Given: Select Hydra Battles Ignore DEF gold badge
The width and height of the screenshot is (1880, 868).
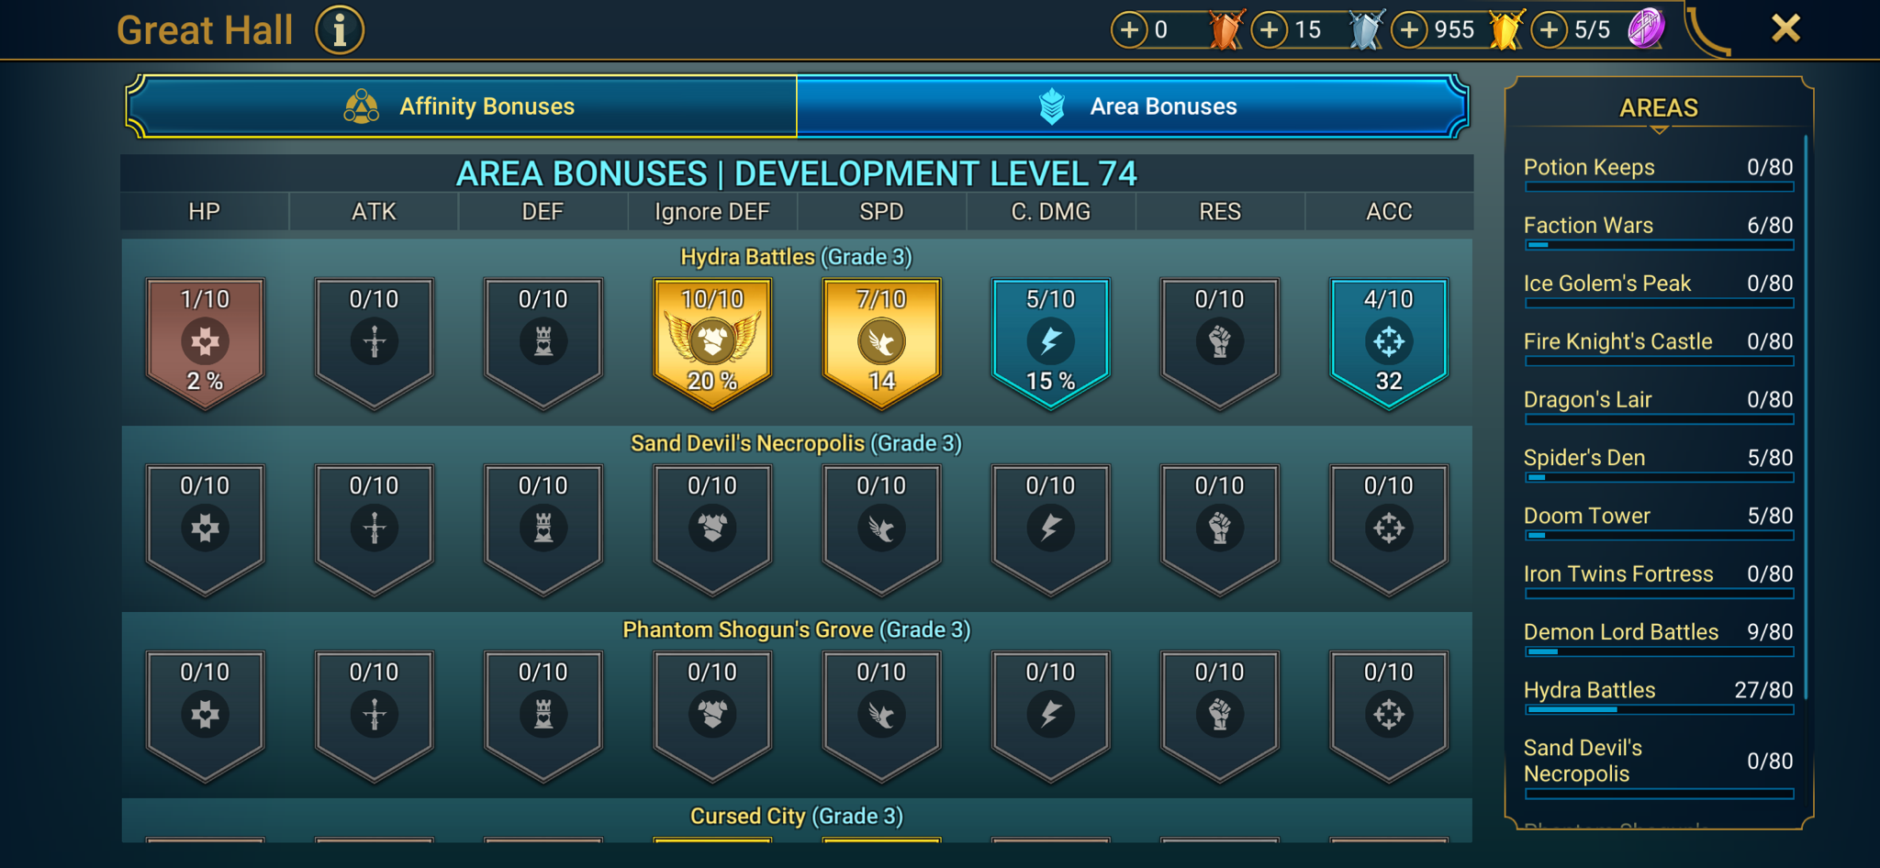Looking at the screenshot, I should pos(712,343).
